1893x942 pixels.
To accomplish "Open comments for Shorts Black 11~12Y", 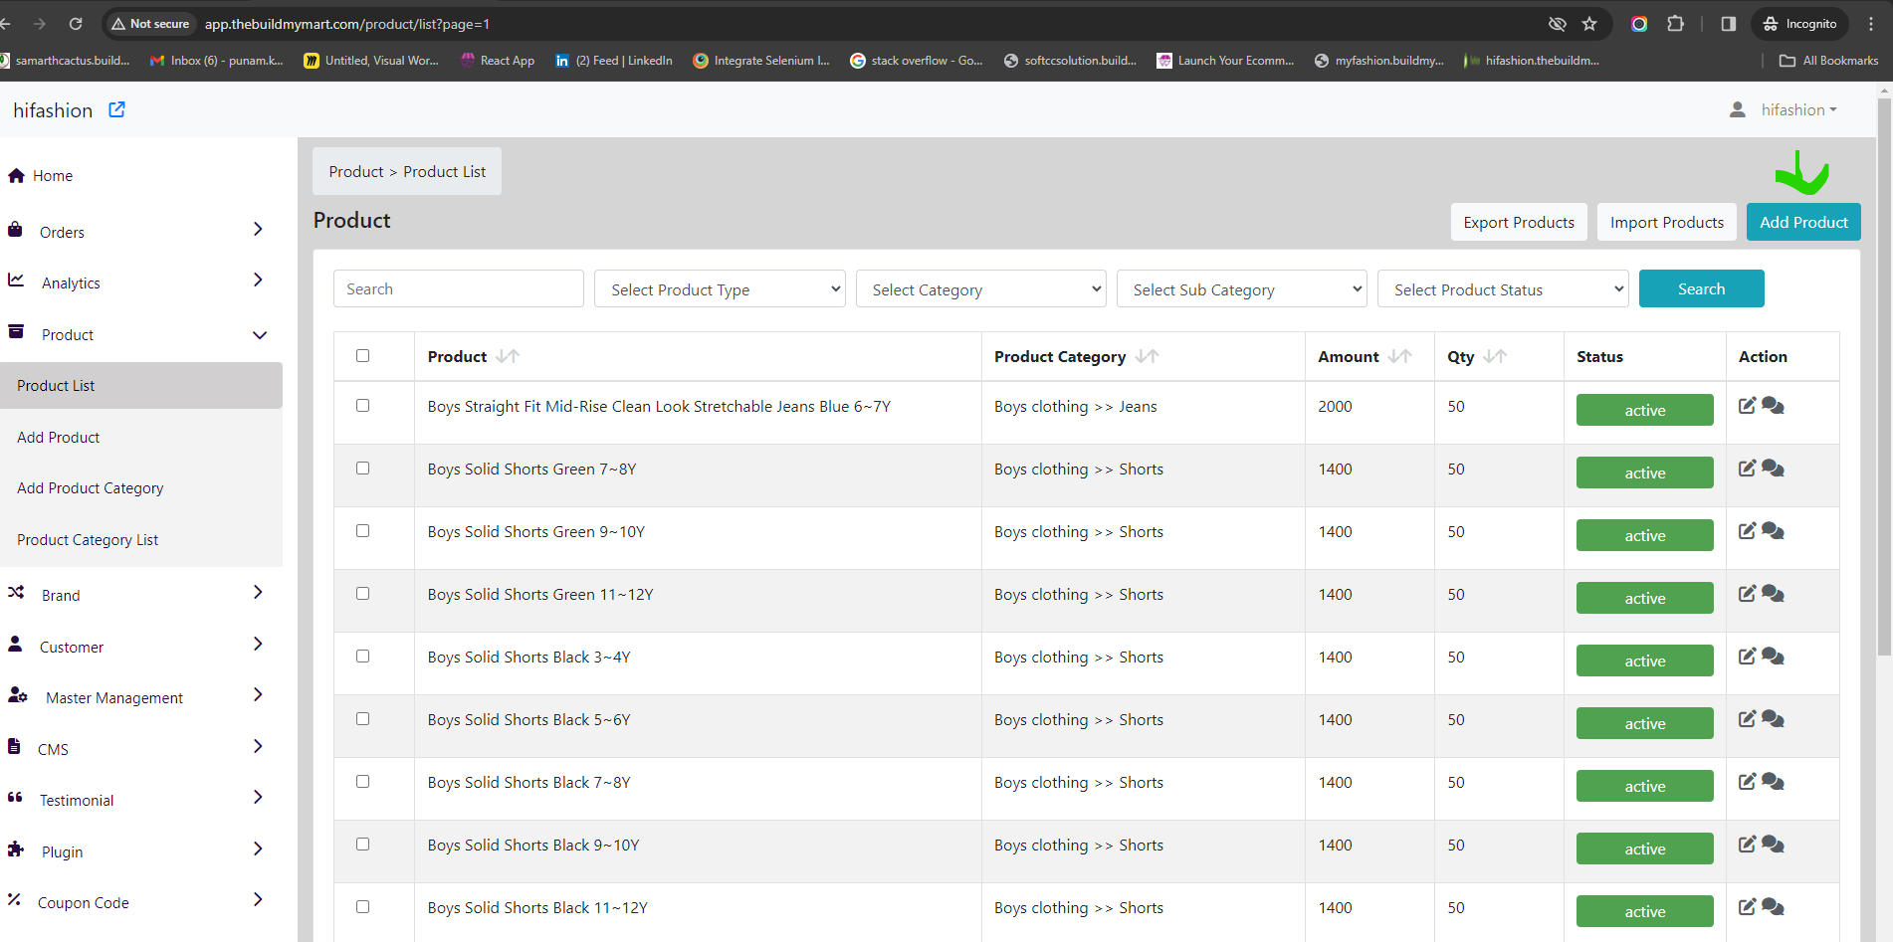I will tap(1773, 907).
